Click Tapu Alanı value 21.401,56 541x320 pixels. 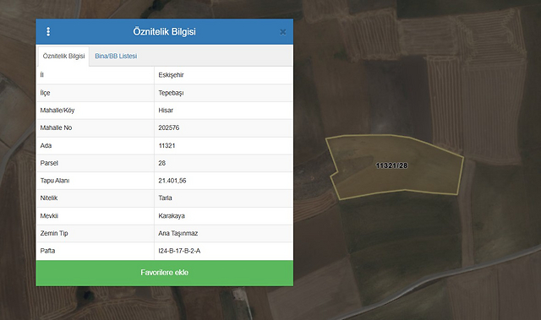[x=172, y=181]
